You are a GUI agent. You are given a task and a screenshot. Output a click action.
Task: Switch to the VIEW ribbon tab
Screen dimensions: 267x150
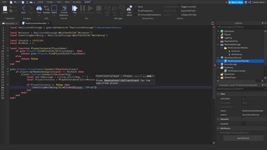tap(67, 2)
